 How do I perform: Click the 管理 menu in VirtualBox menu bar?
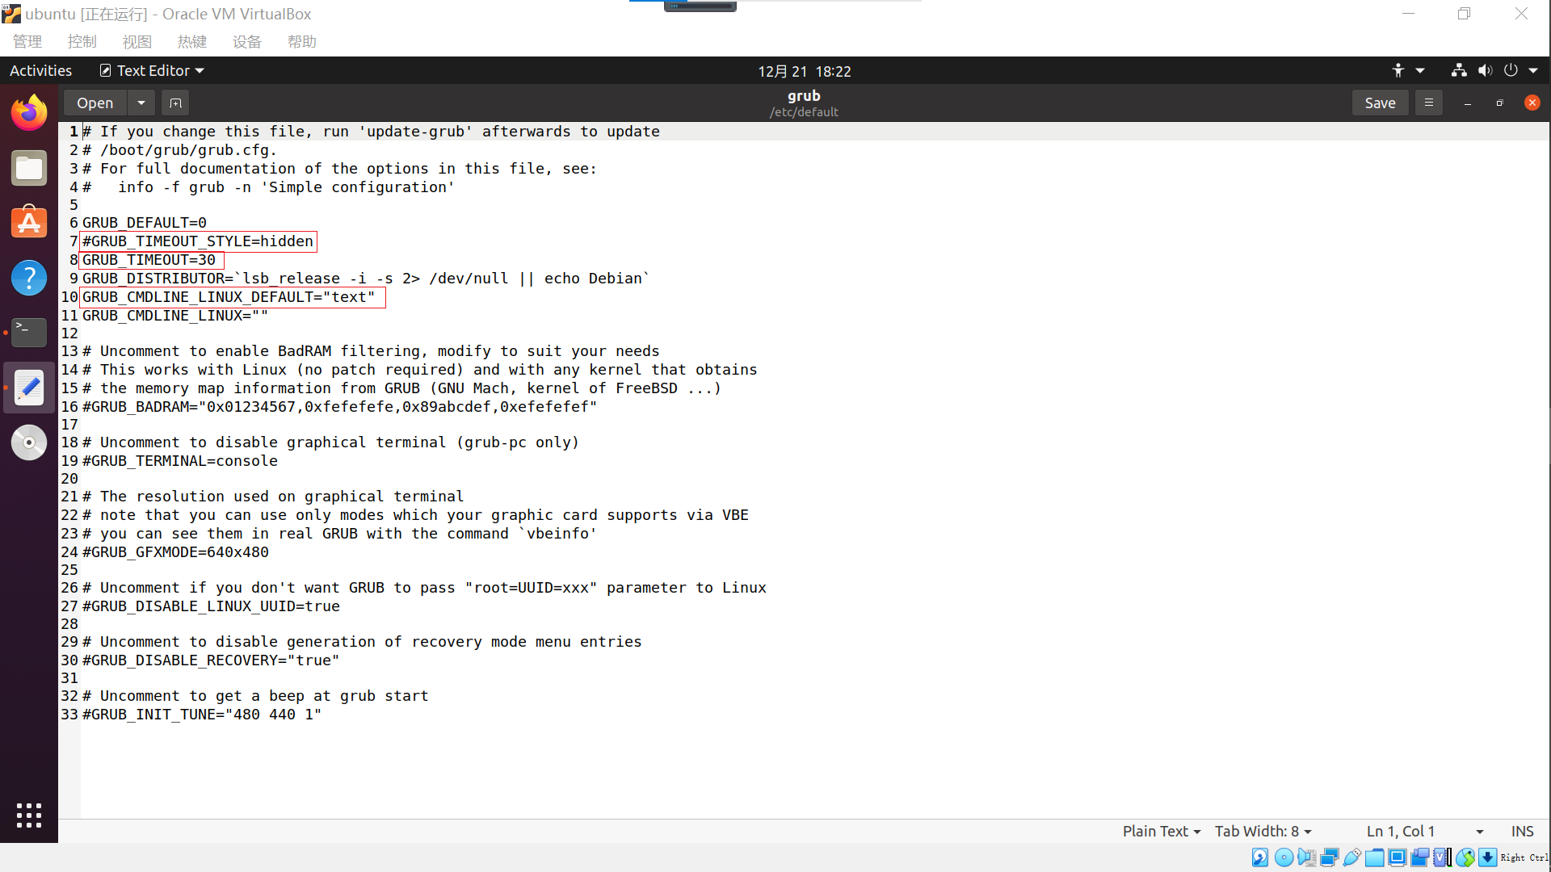27,40
